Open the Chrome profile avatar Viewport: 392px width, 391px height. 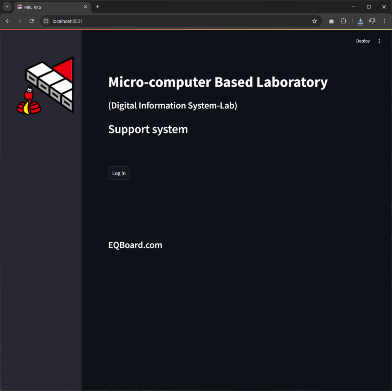click(x=372, y=21)
